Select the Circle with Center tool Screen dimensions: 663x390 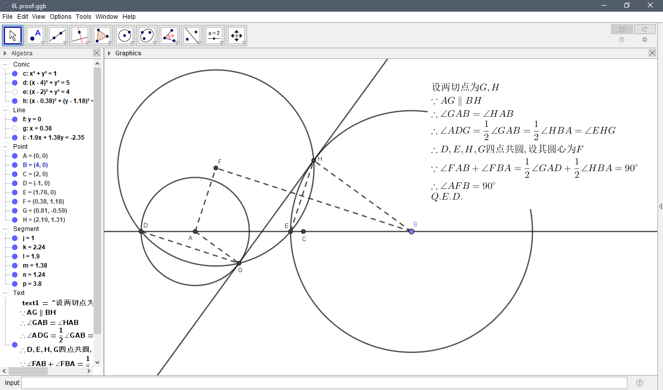(125, 35)
